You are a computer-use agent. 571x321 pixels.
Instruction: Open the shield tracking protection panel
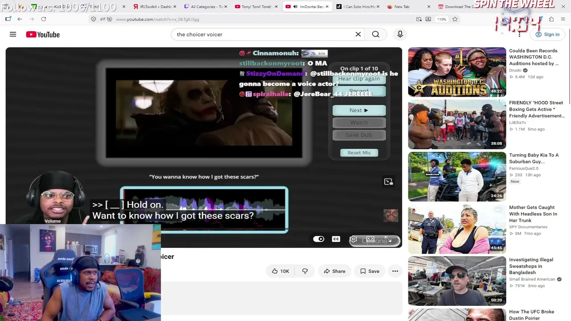pos(93,19)
